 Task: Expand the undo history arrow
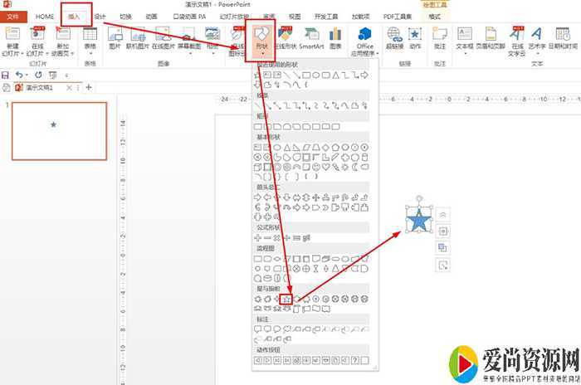tap(26, 75)
